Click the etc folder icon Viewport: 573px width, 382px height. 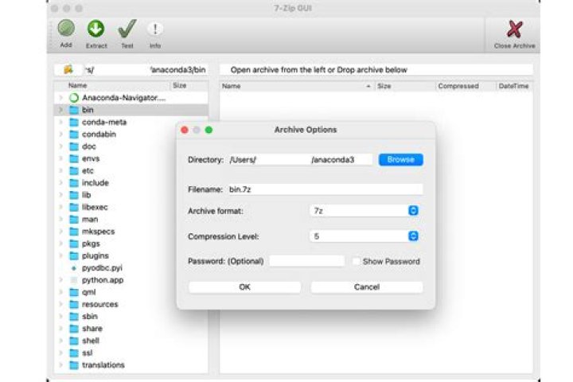(x=74, y=171)
